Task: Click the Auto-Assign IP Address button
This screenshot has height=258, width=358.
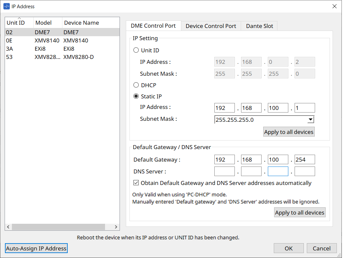Action: click(x=36, y=248)
